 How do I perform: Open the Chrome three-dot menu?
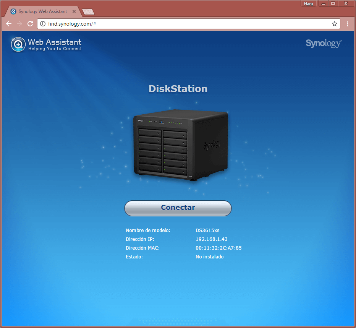[x=347, y=24]
